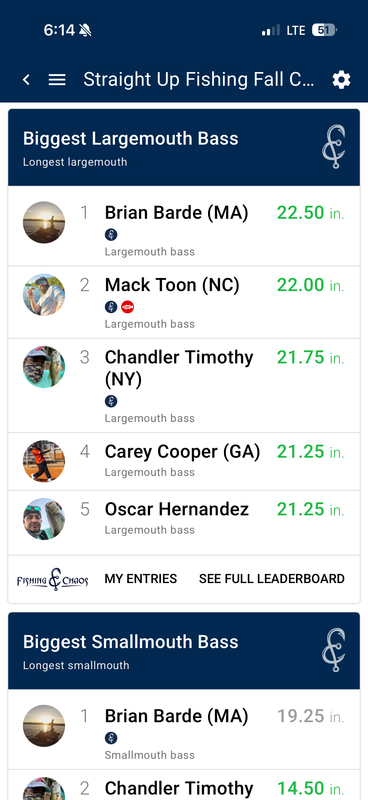Tap the red KBF badge under Mack Toon

tap(127, 307)
